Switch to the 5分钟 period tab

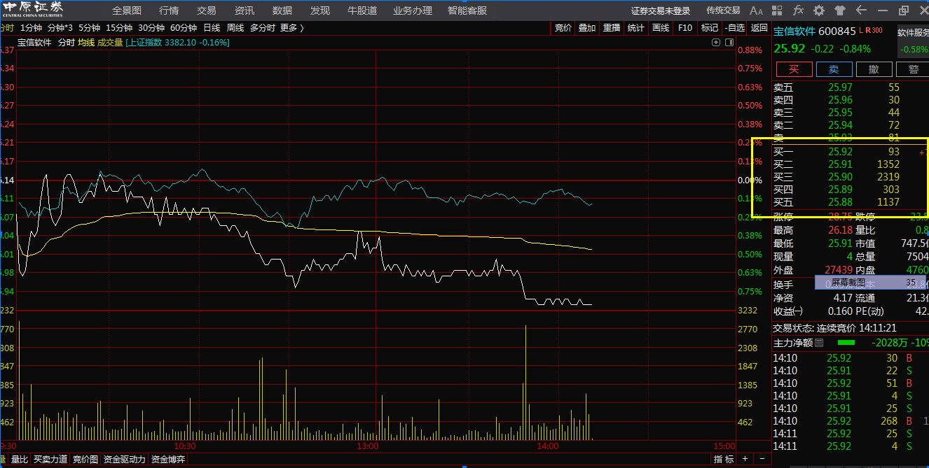tap(90, 28)
